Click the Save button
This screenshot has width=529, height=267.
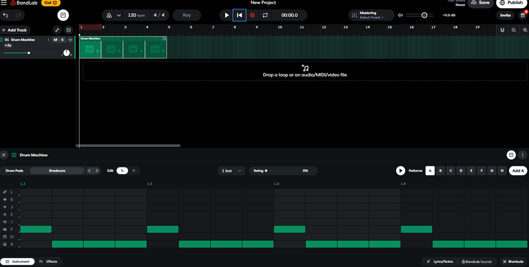coord(482,3)
